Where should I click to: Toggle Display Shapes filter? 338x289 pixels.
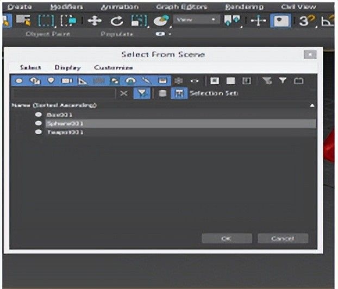coord(35,81)
